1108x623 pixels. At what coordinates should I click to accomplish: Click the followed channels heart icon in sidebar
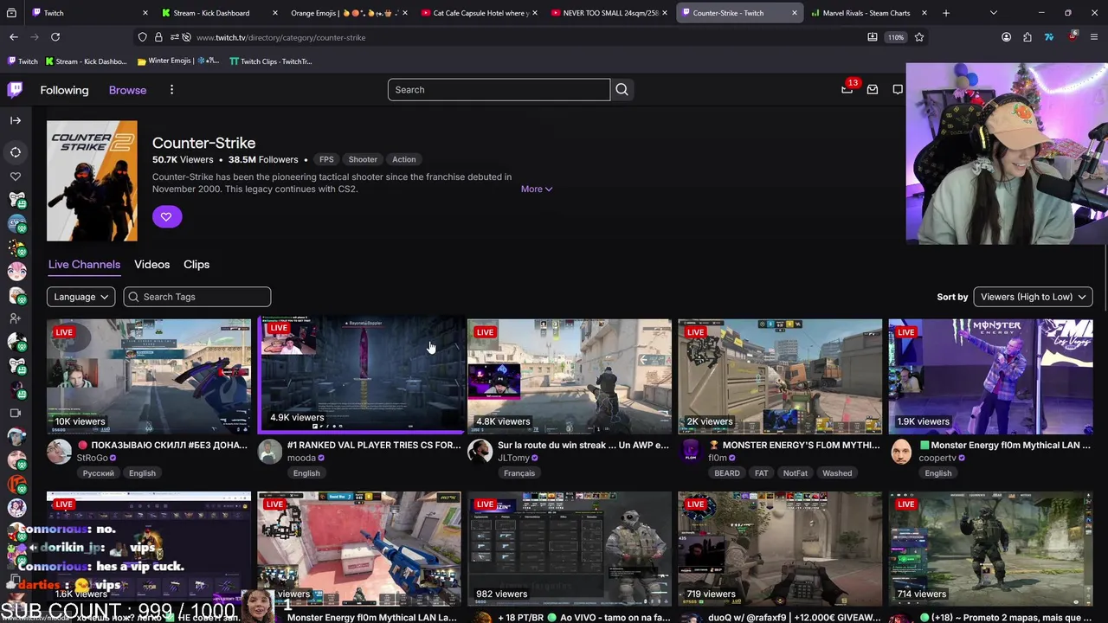point(16,177)
